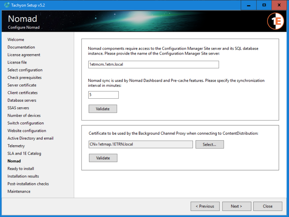The height and width of the screenshot is (217, 289).
Task: Open the Welcome step in sidebar
Action: 16,40
